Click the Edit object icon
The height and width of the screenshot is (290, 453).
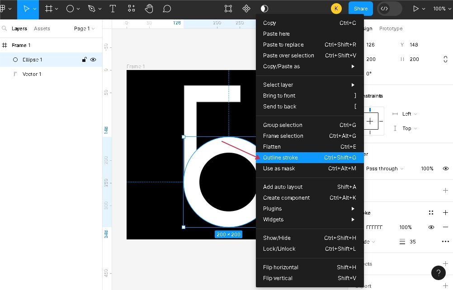coord(229,9)
